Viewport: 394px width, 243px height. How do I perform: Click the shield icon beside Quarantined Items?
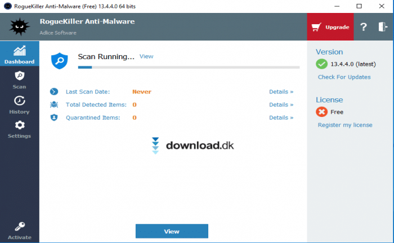click(x=54, y=118)
